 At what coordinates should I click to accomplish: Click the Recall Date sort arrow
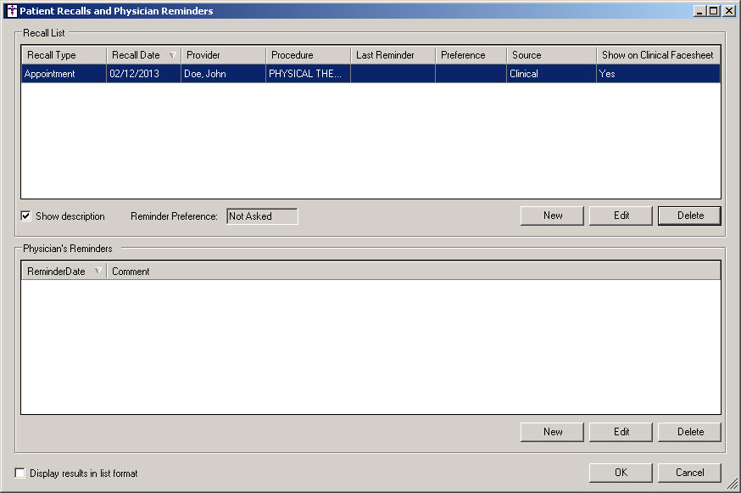[x=173, y=55]
